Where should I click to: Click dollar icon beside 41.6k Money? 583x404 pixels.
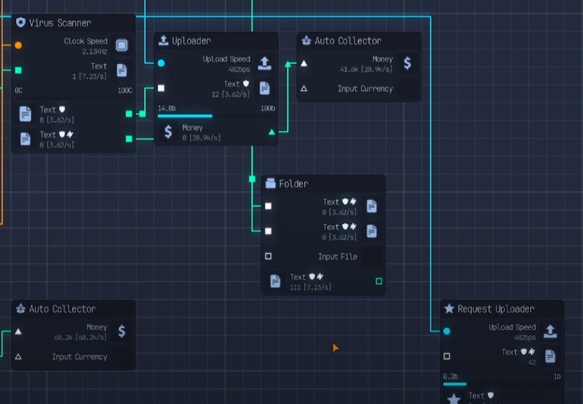click(x=407, y=63)
